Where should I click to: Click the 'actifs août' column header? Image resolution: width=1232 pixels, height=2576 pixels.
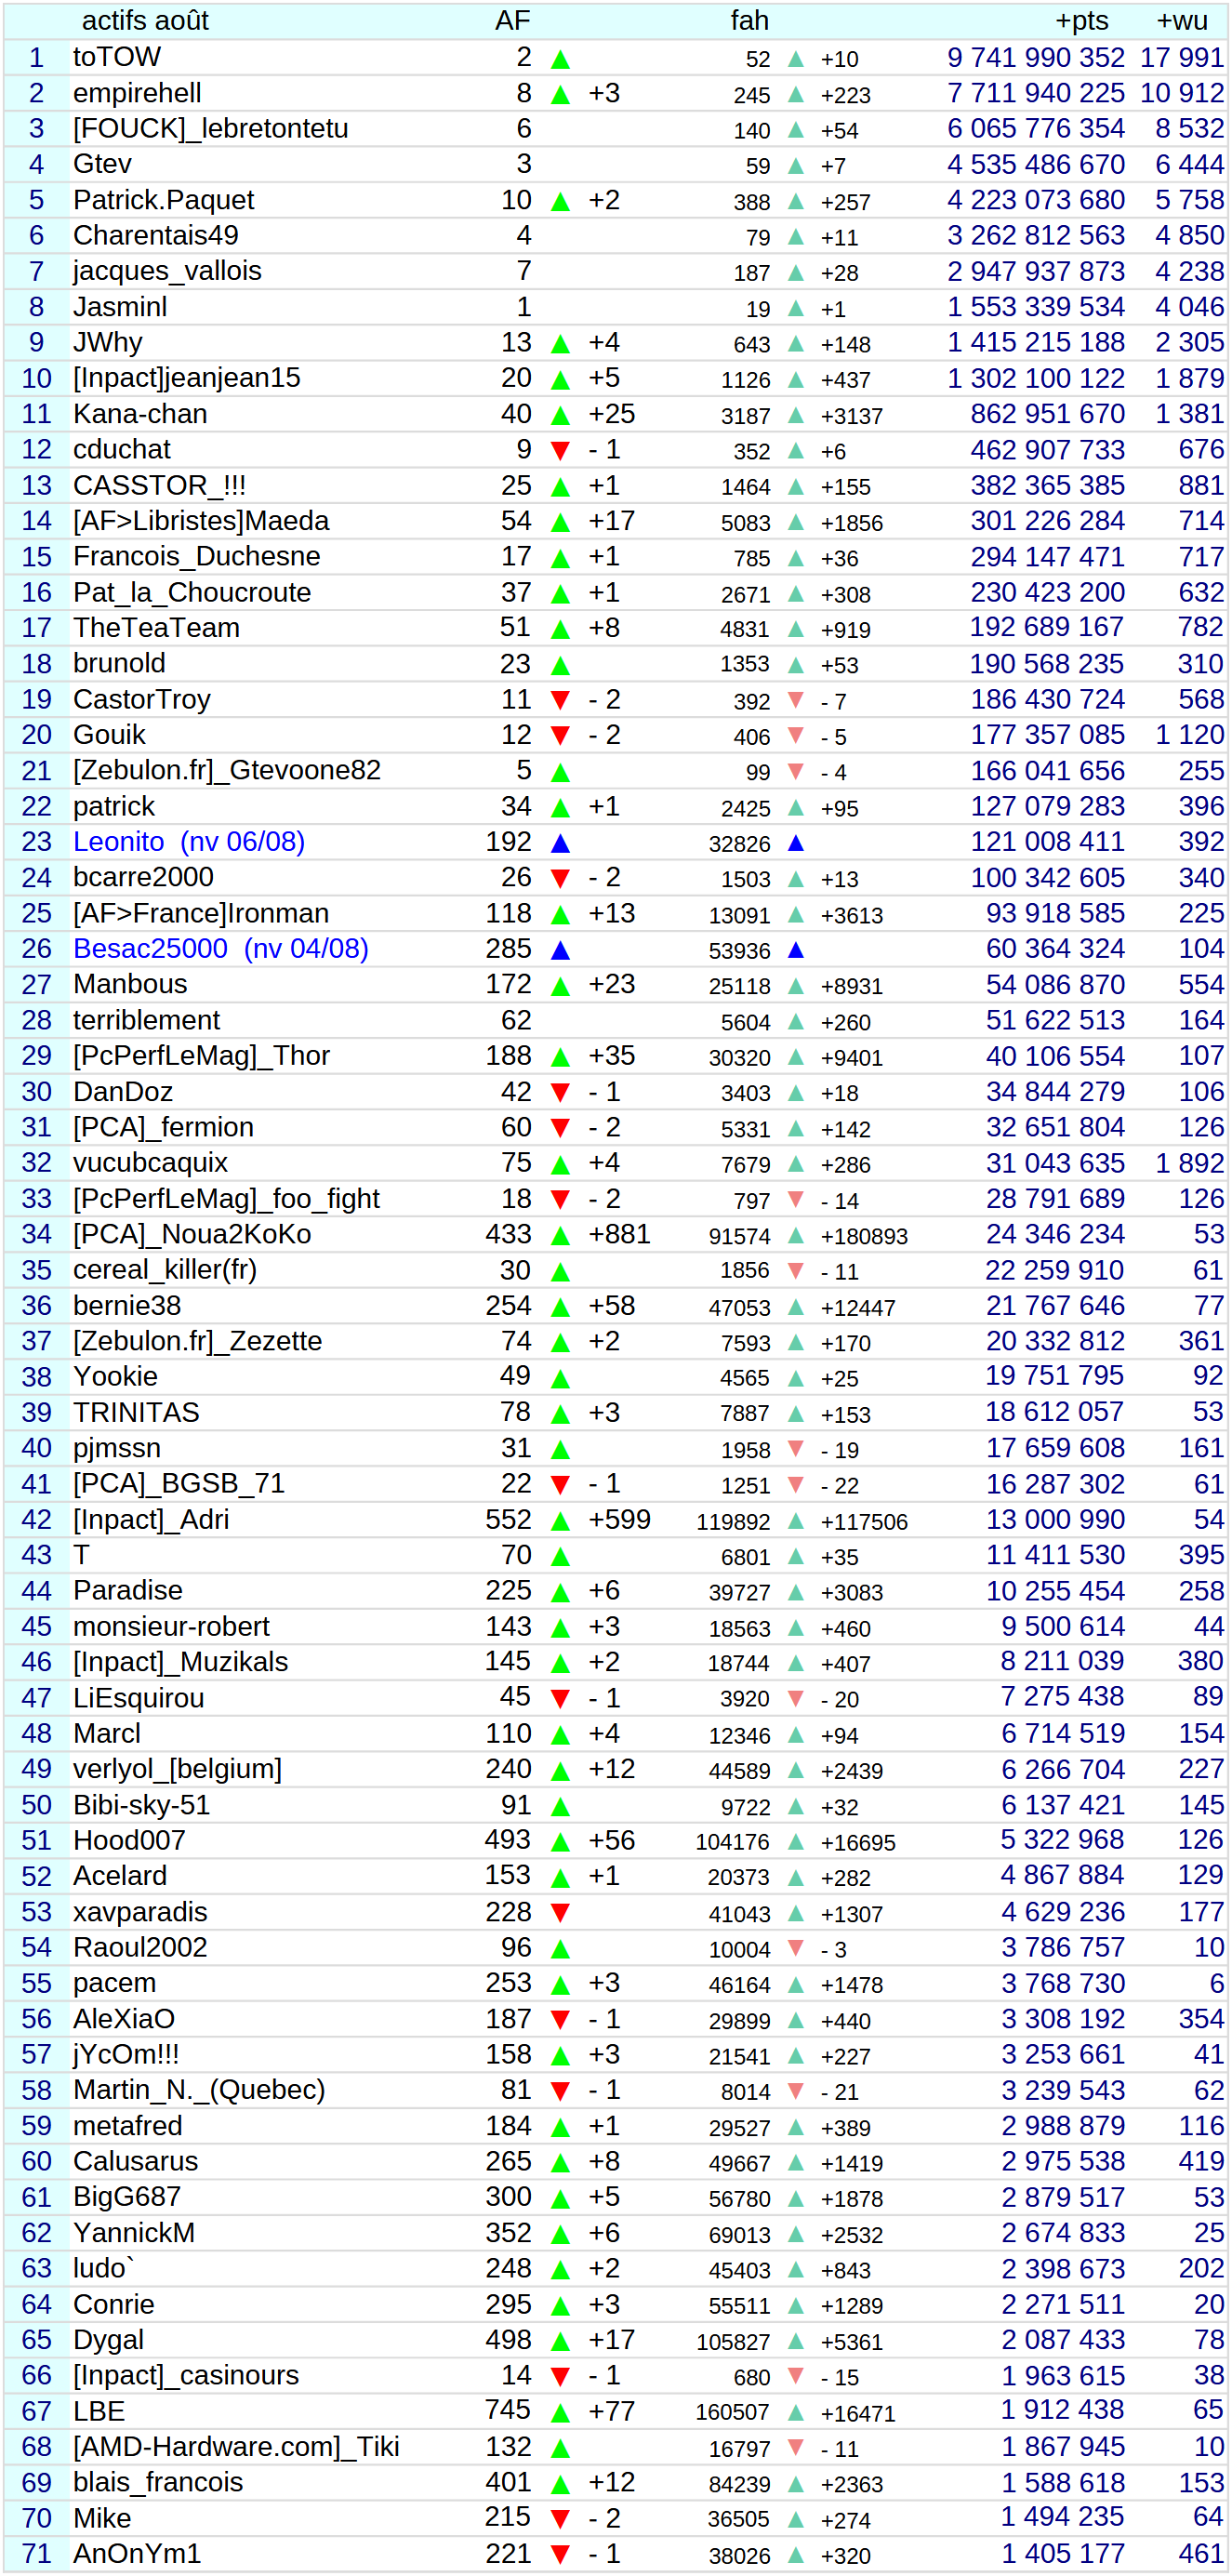[x=145, y=21]
